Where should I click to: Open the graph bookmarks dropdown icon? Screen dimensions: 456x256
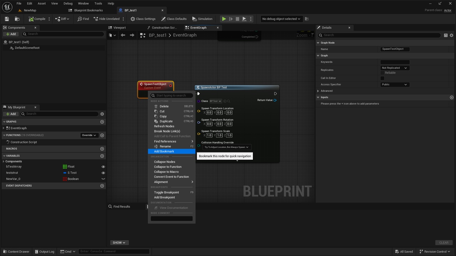tap(112, 35)
